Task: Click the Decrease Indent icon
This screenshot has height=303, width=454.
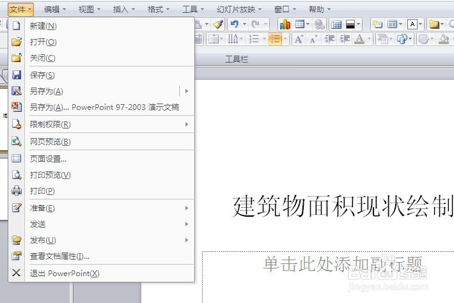Action: point(329,39)
